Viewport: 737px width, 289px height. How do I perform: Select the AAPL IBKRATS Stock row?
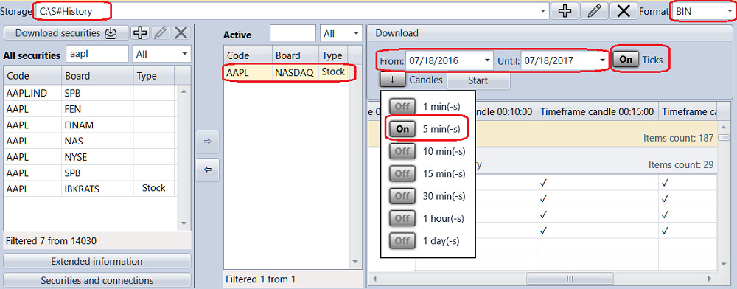point(90,189)
